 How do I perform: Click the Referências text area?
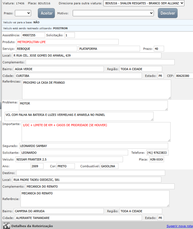click(x=96, y=89)
